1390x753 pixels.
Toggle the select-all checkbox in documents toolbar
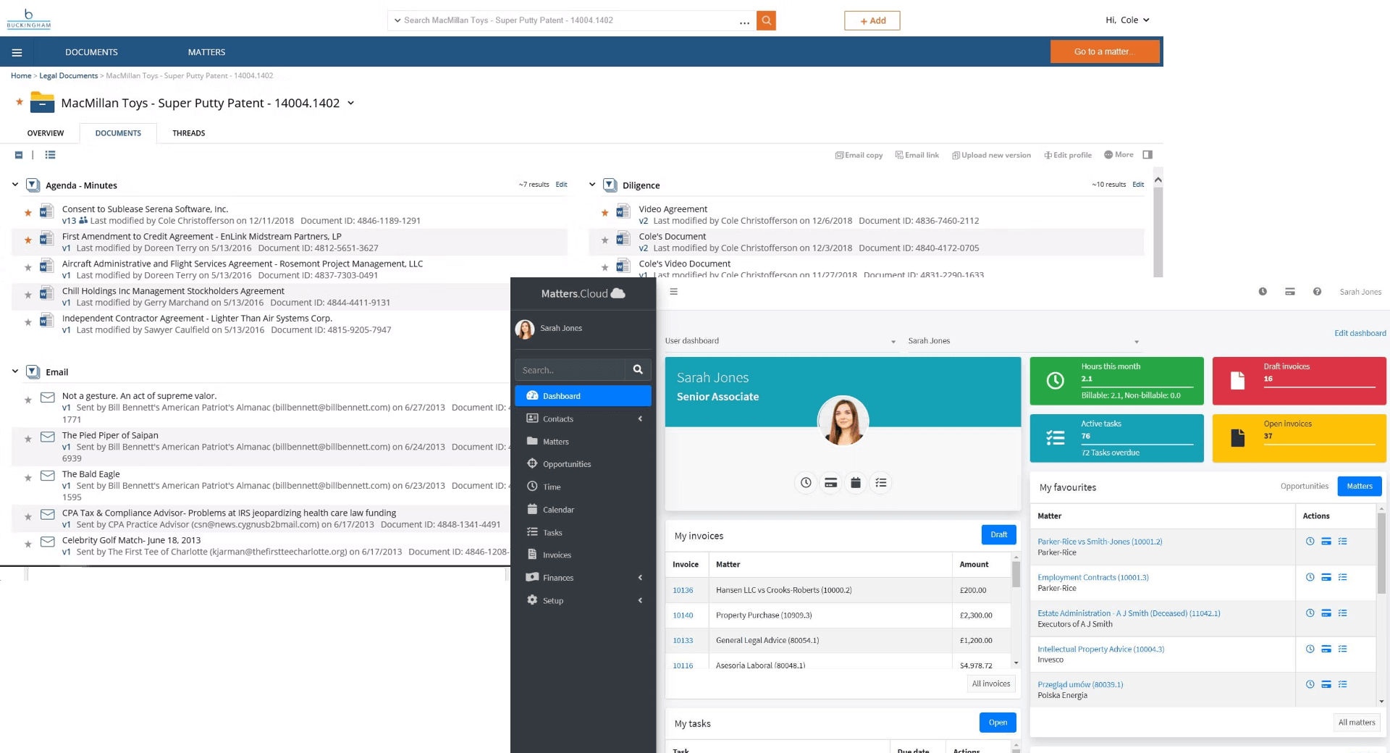click(19, 155)
